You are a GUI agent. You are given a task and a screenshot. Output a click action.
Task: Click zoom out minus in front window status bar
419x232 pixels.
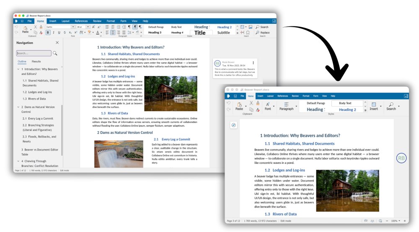[x=387, y=221]
